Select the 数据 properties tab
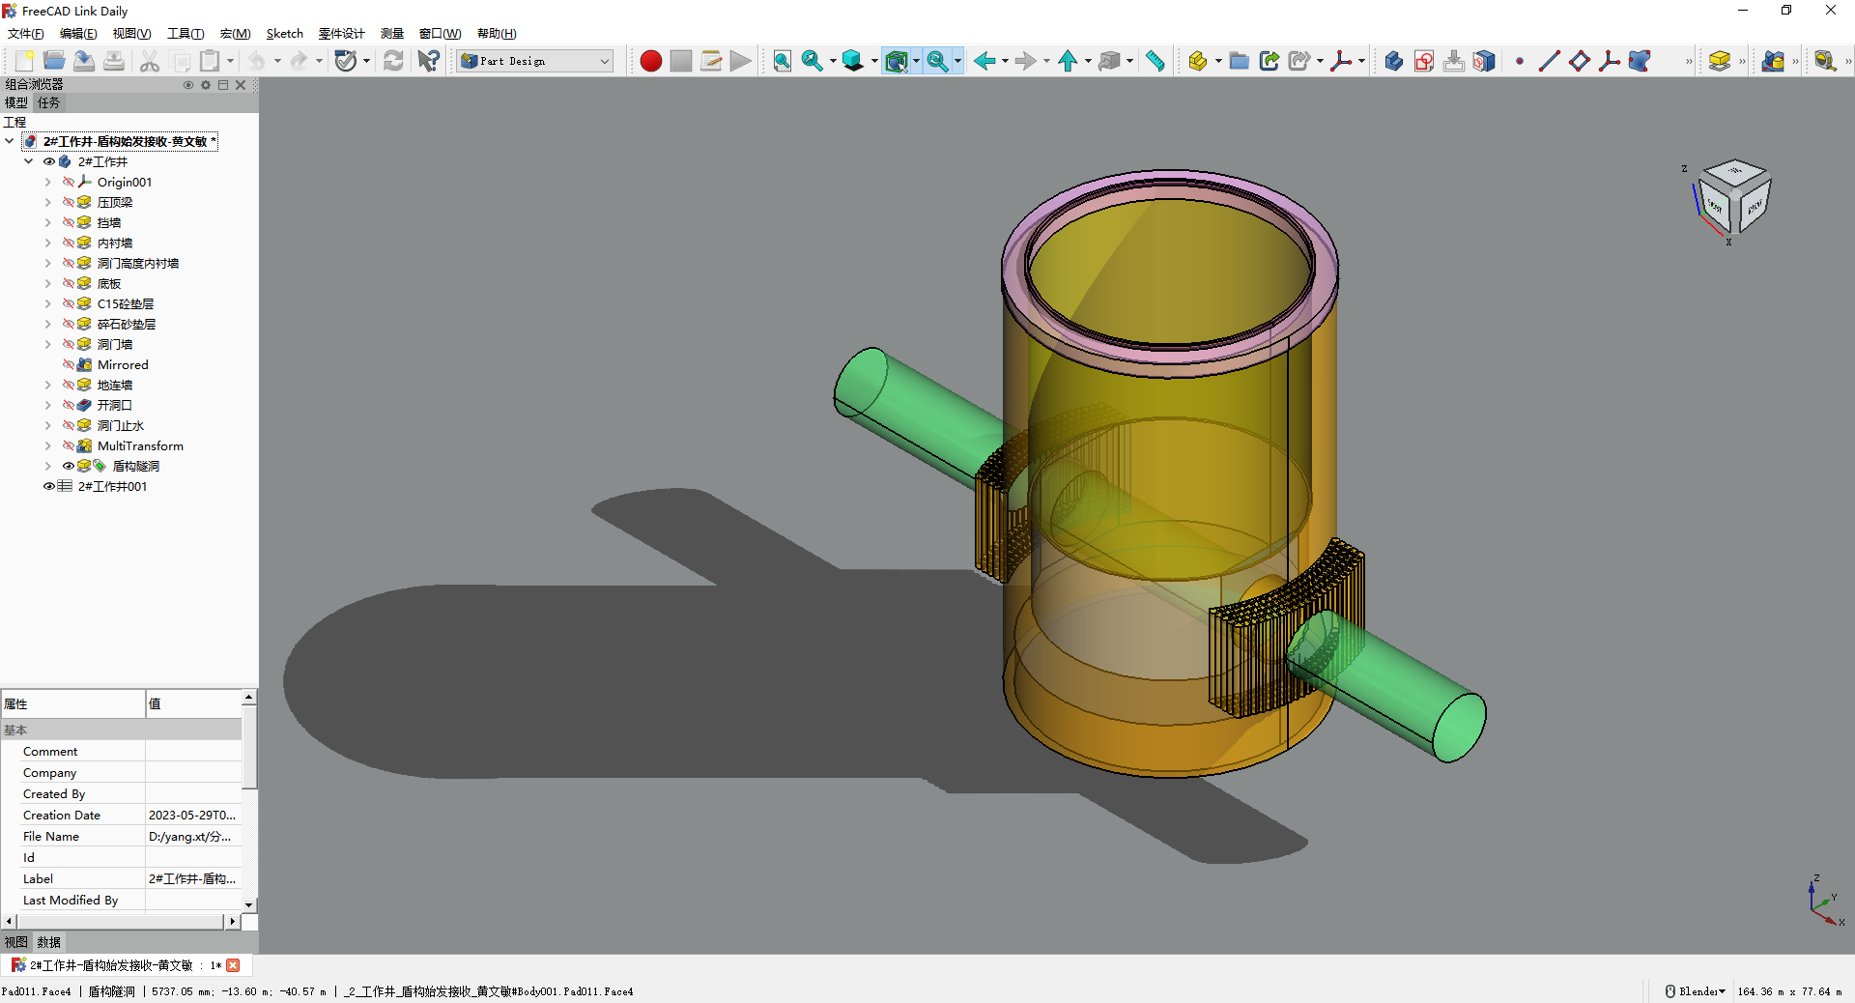 click(48, 942)
